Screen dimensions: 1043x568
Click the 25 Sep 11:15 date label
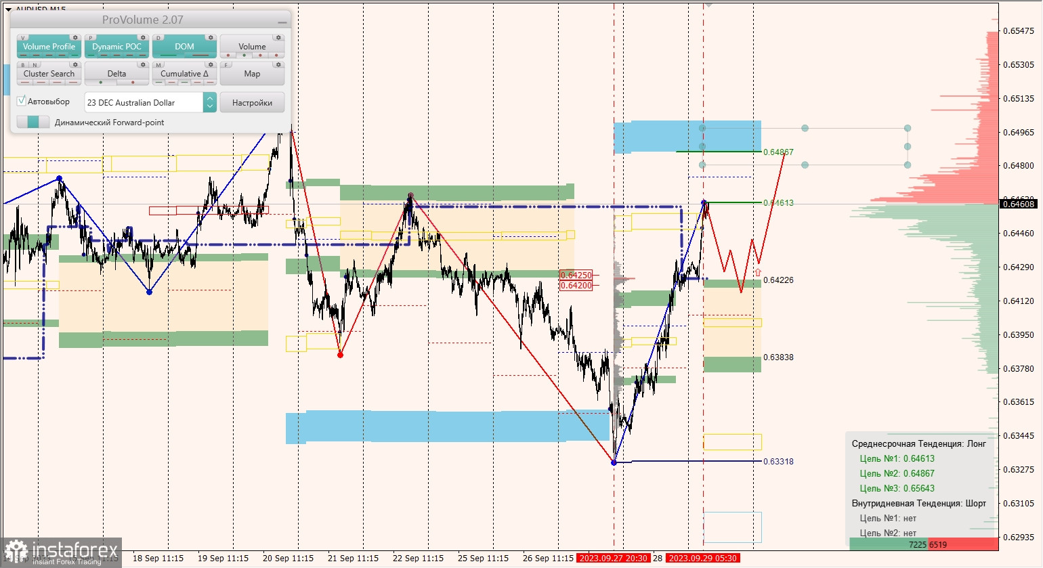[483, 559]
